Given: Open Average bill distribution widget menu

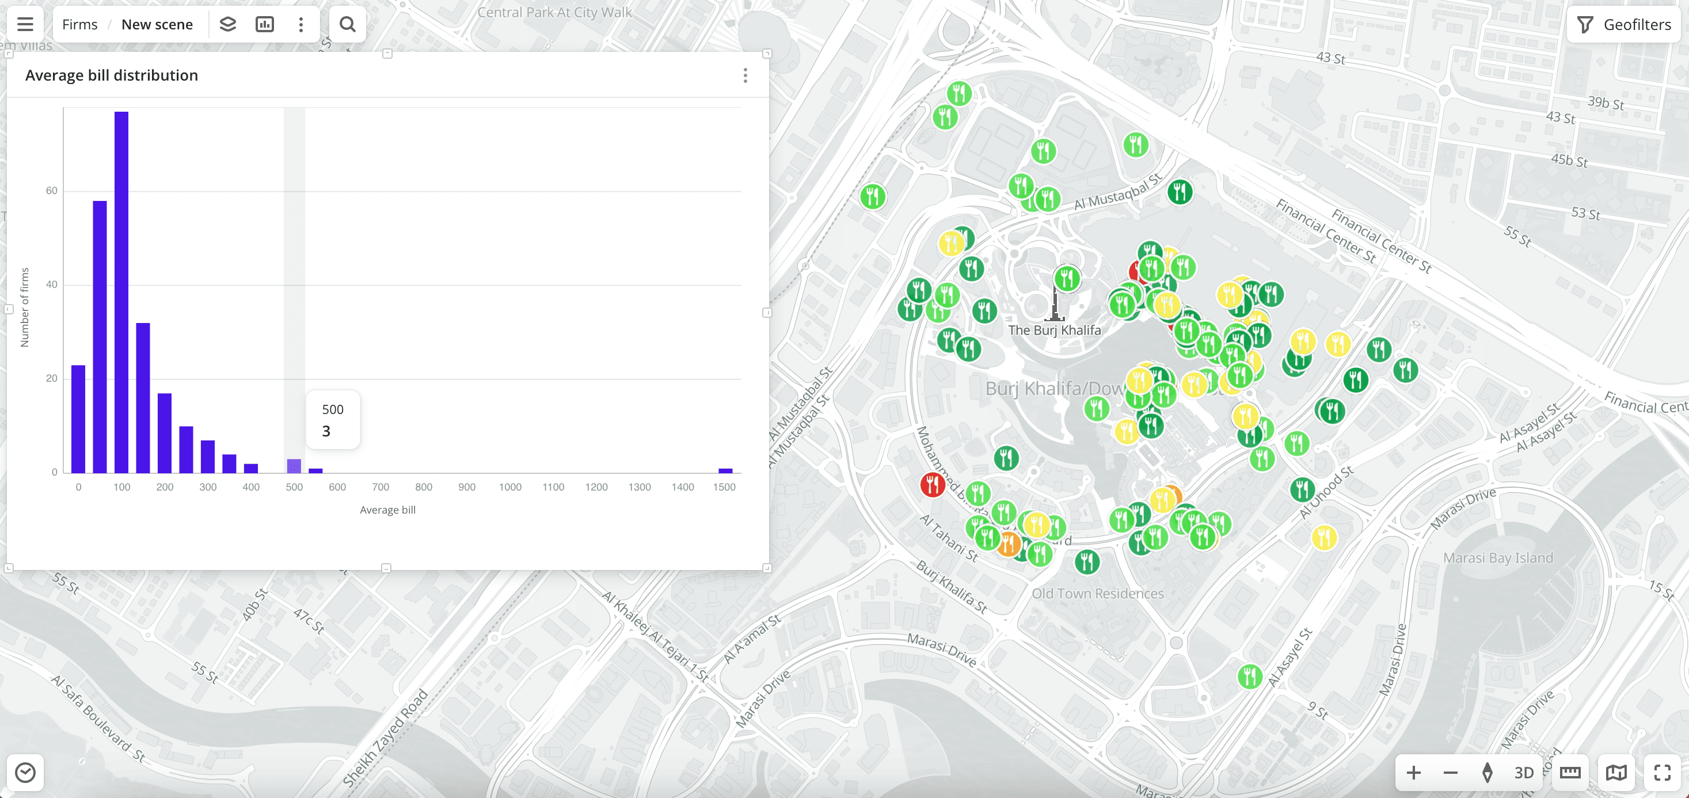Looking at the screenshot, I should [x=745, y=75].
